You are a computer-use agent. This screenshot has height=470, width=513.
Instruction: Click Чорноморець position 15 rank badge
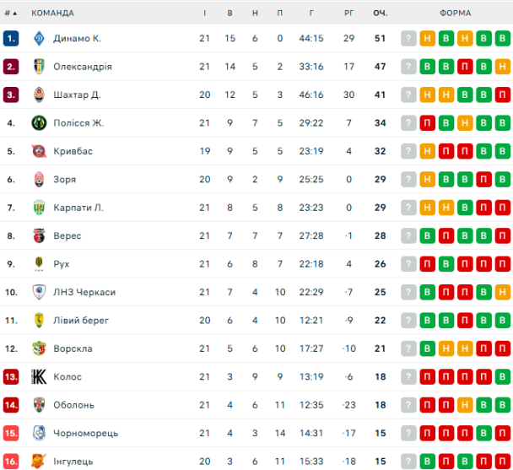click(x=11, y=433)
